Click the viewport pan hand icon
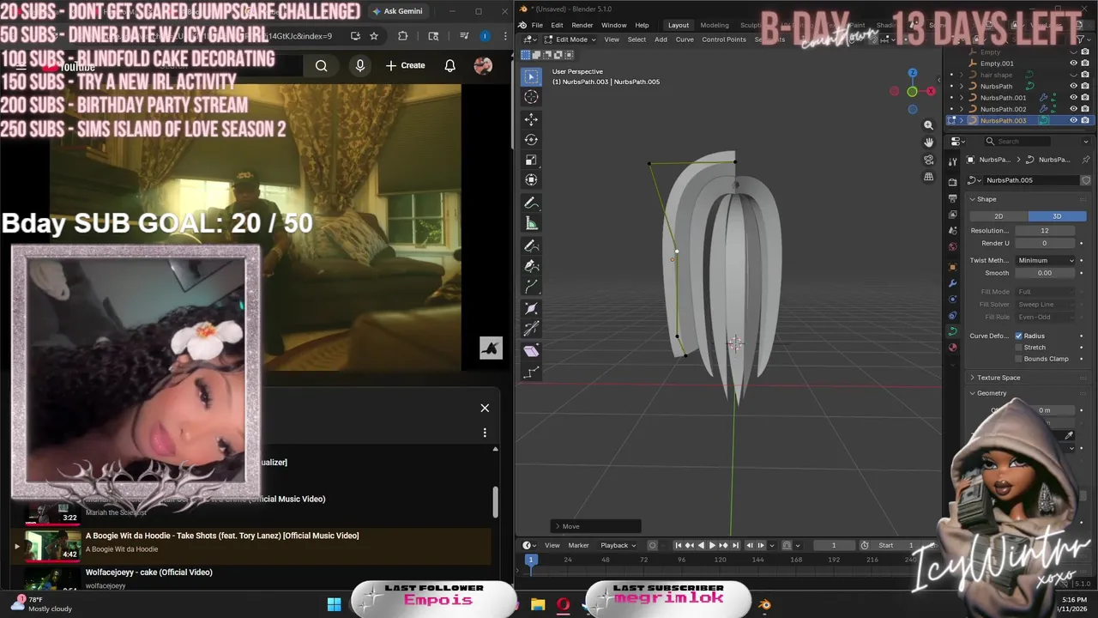The height and width of the screenshot is (618, 1098). 928,142
